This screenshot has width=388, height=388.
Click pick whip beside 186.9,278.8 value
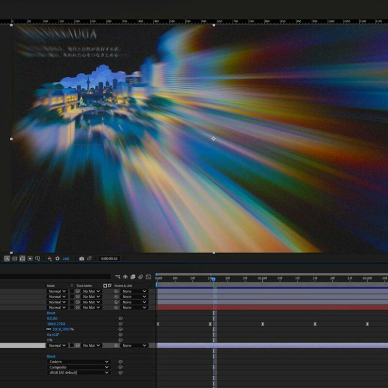tap(120, 323)
